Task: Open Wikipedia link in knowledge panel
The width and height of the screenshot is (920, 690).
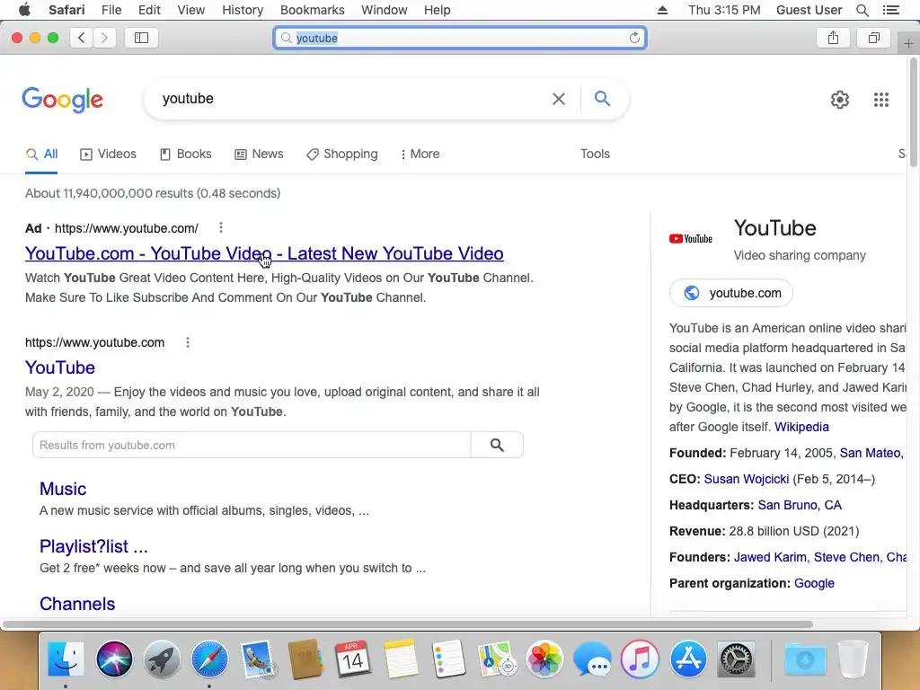Action: tap(801, 427)
